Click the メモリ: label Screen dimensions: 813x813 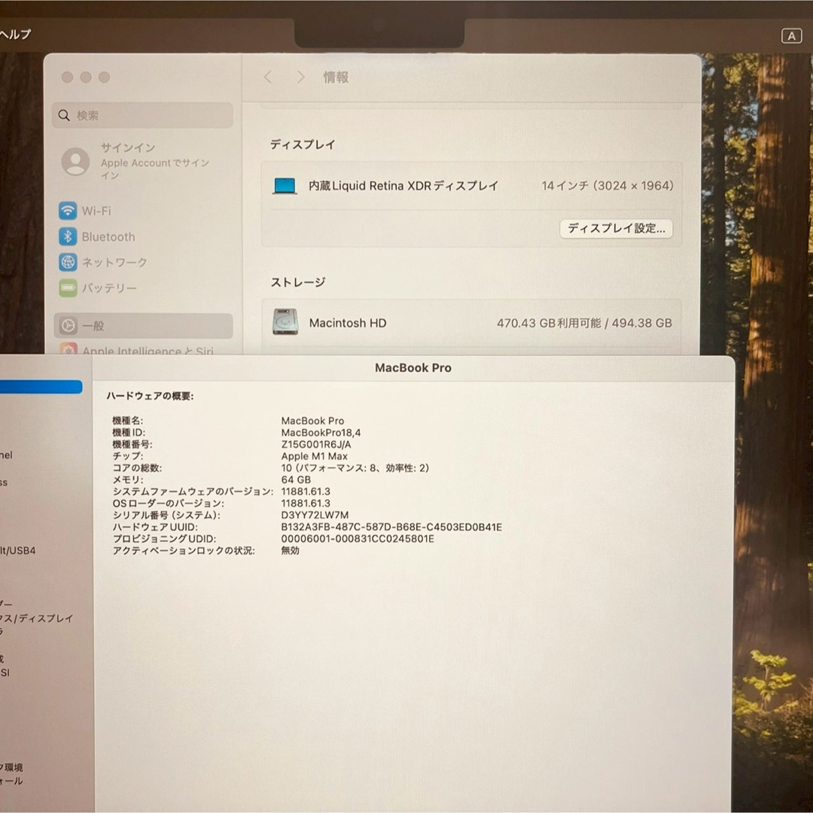(x=127, y=480)
